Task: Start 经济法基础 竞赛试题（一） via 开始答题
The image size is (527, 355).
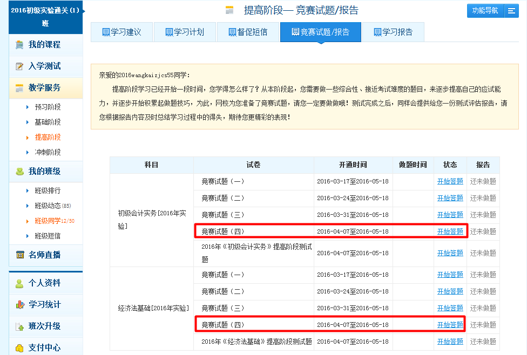Action: pyautogui.click(x=450, y=275)
